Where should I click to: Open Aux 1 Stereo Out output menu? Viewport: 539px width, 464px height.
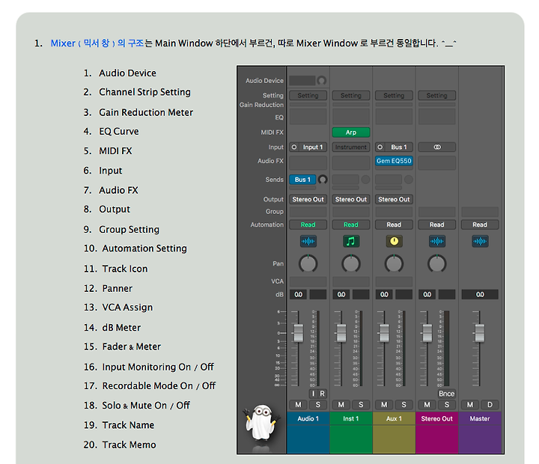(394, 199)
